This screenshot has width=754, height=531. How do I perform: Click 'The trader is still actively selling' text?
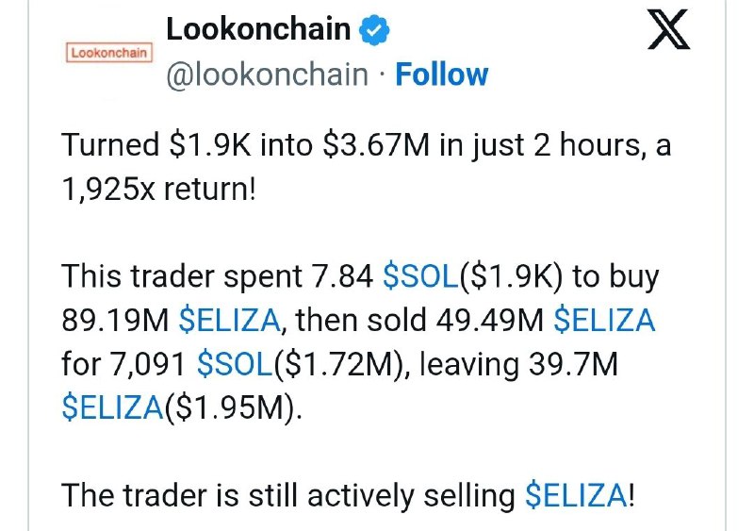tap(288, 495)
